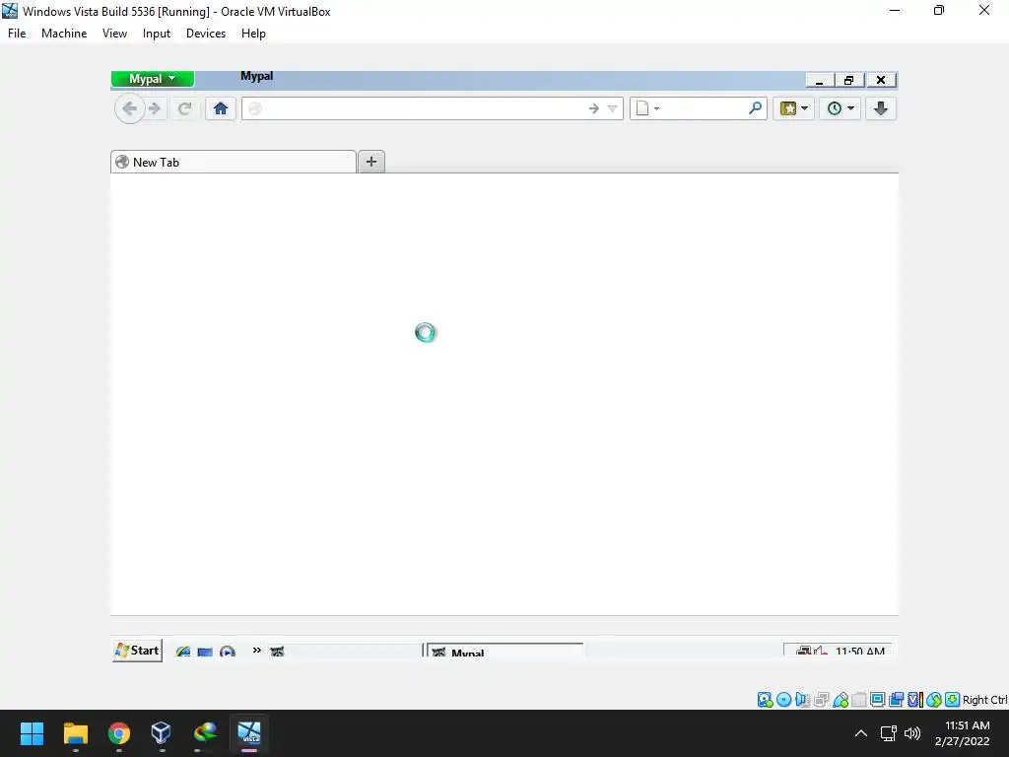
Task: Expand the quick launch overflow chevron
Action: point(257,651)
